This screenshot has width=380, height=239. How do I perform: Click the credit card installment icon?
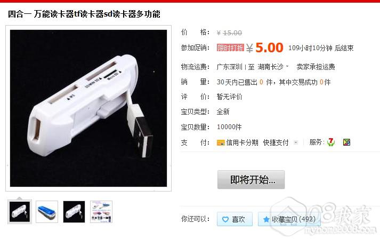(221, 142)
